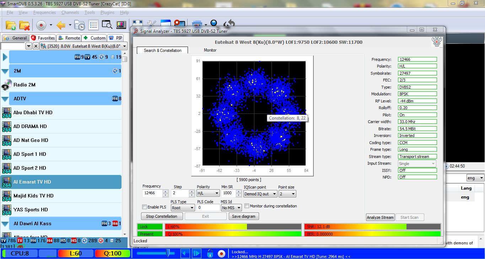Click the next channel arrow in status bar
Image resolution: width=485 pixels, height=259 pixels.
pyautogui.click(x=196, y=253)
